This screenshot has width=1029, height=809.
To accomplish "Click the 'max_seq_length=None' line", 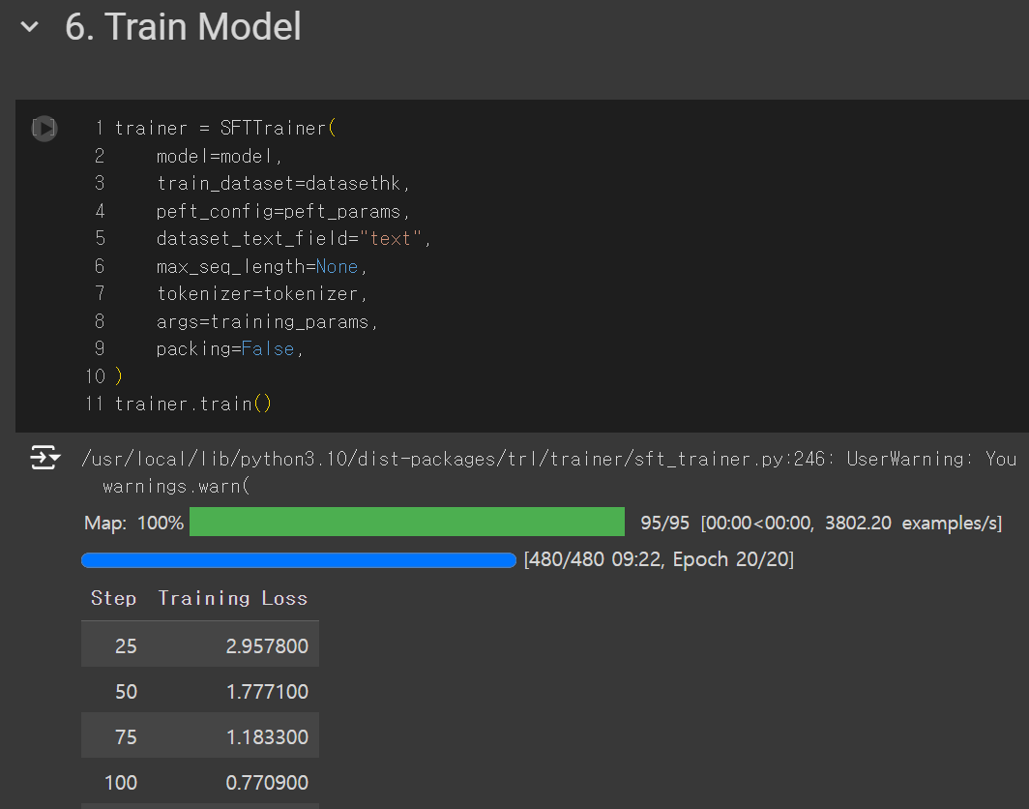I will click(262, 267).
